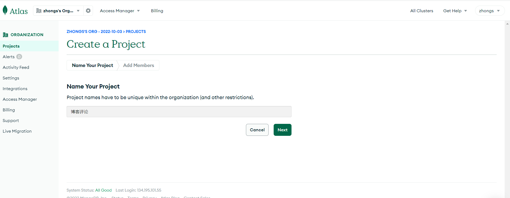Click the organization building icon in selector
The width and height of the screenshot is (510, 198).
[39, 11]
